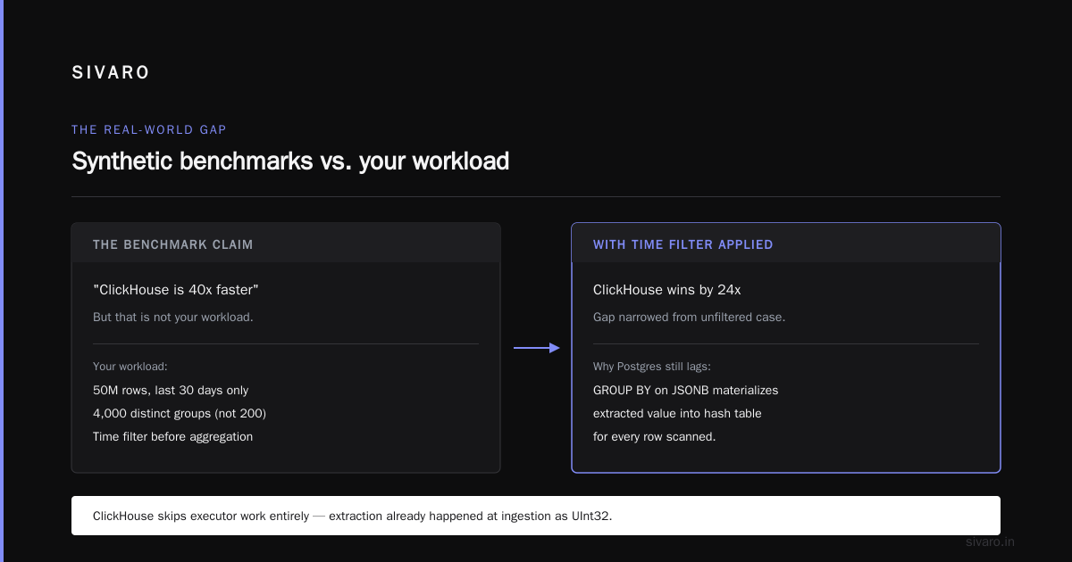Click 'THE BENCHMARK CLAIM' card header
The image size is (1072, 562).
pos(286,244)
